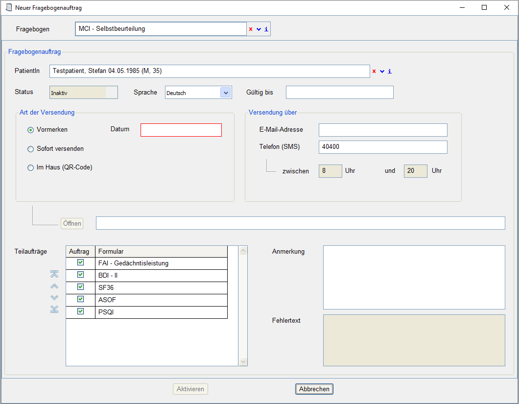Toggle the PSQI Auftrag checkbox
The image size is (519, 404).
point(80,311)
